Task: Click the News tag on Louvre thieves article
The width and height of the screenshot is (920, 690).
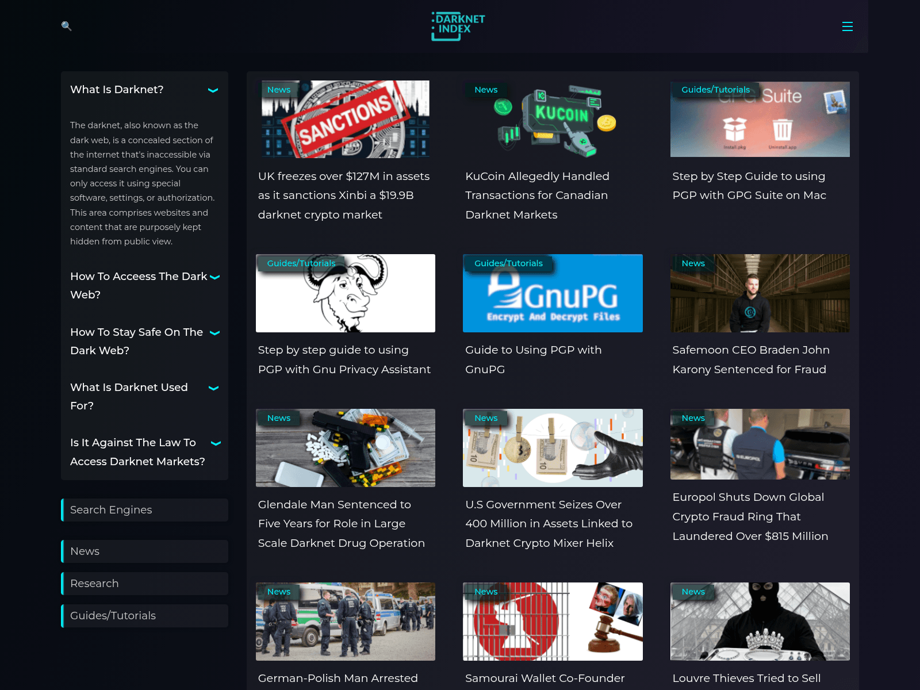Action: coord(693,592)
